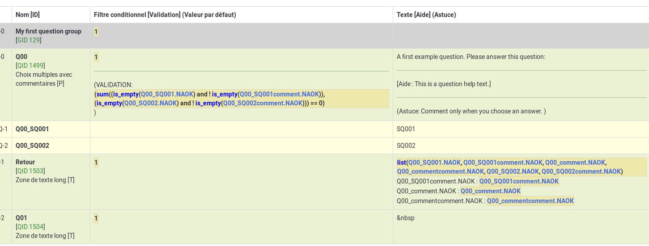
Task: Click the My first question group title
Action: 48,31
